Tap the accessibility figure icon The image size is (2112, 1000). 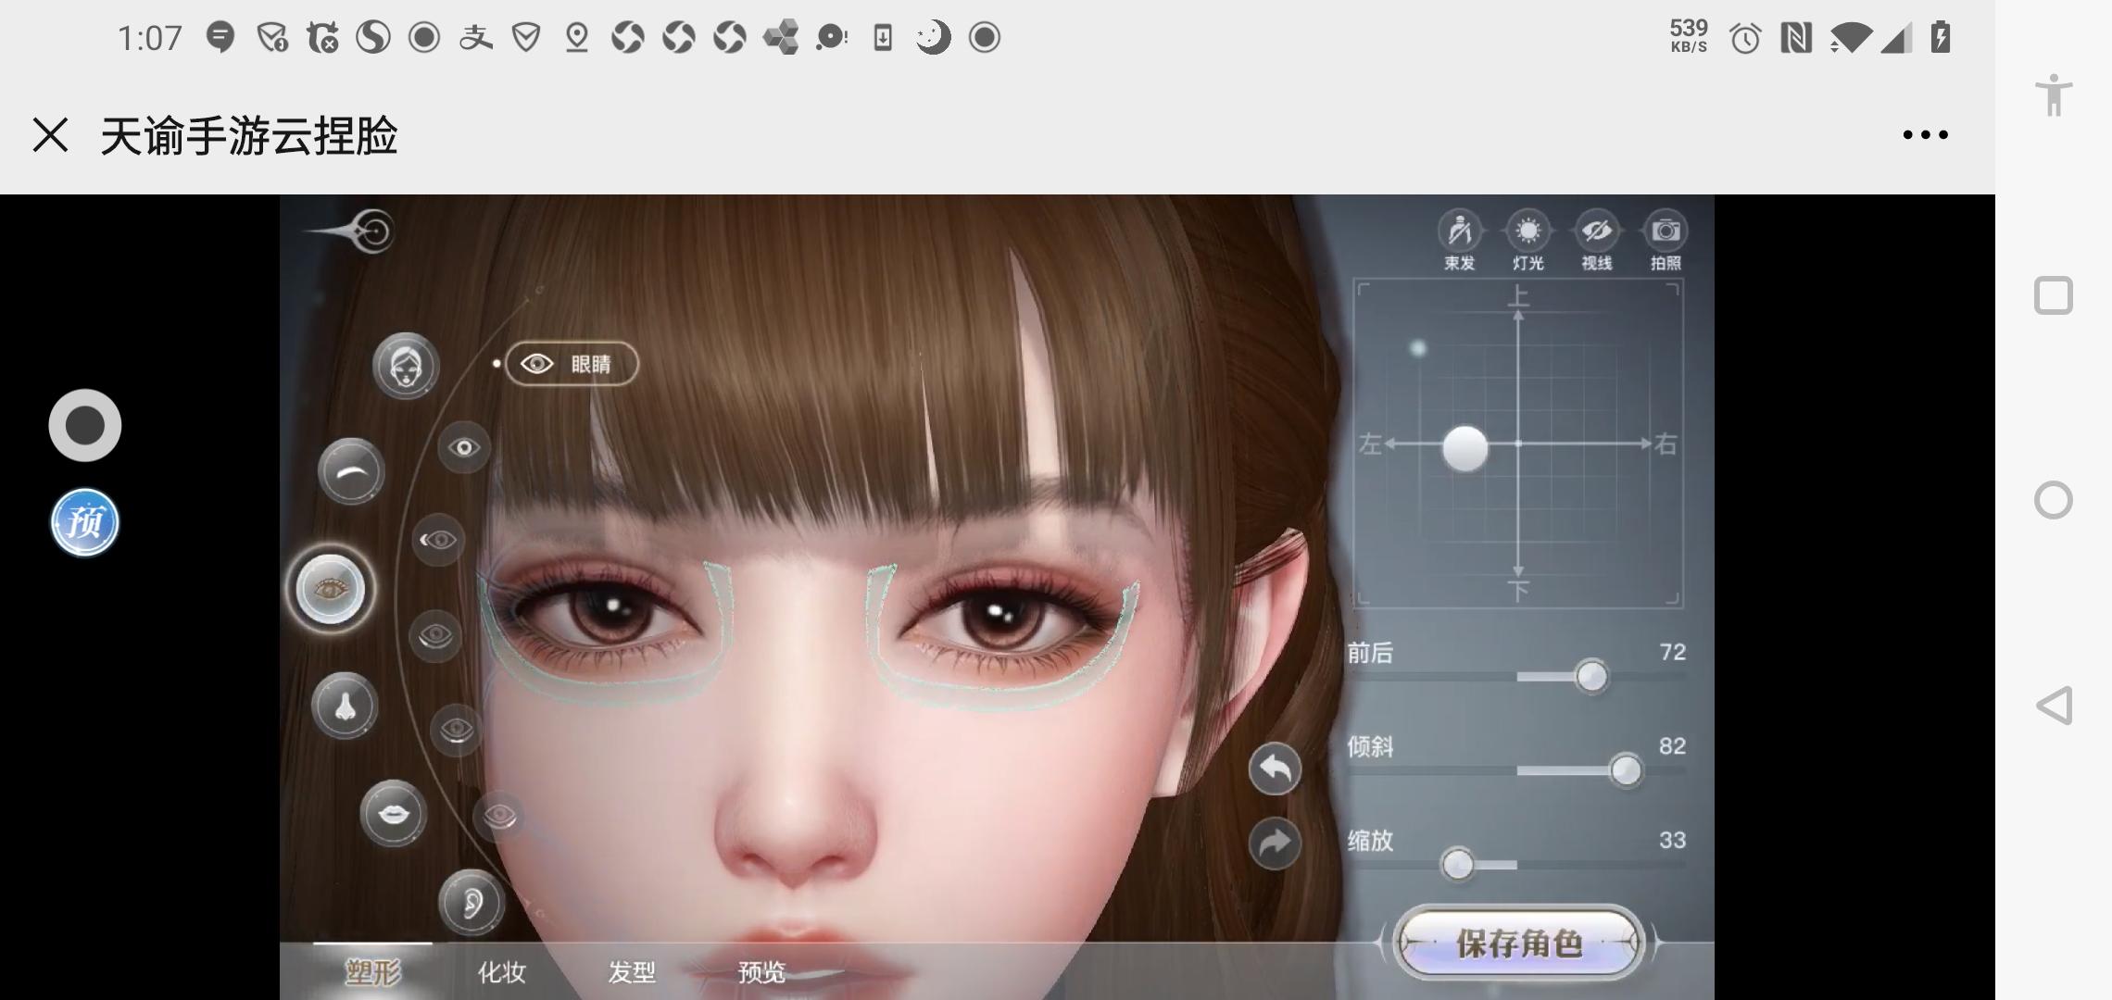click(2054, 94)
